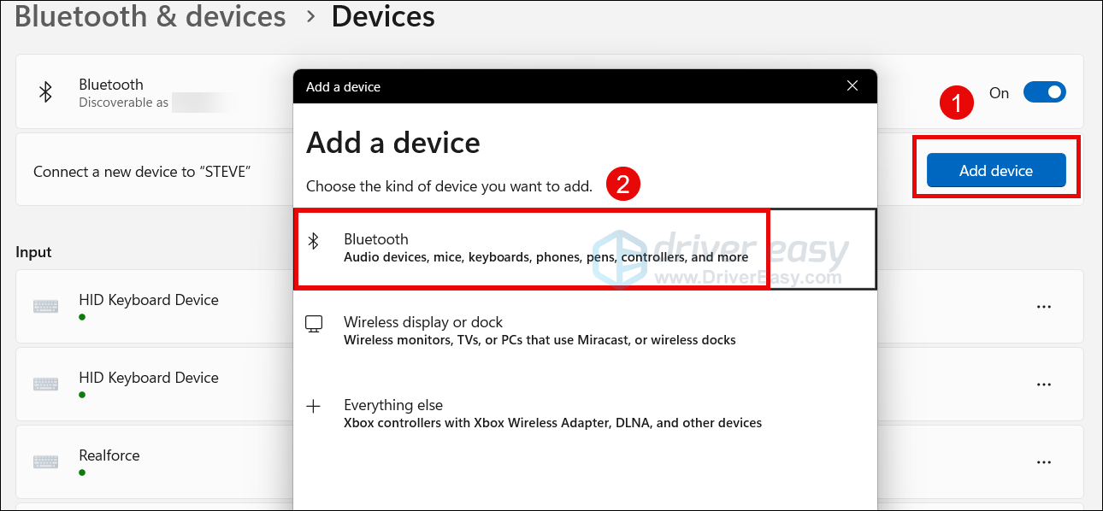Navigate back to Bluetooth & devices
Viewport: 1103px width, 511px height.
click(x=149, y=16)
